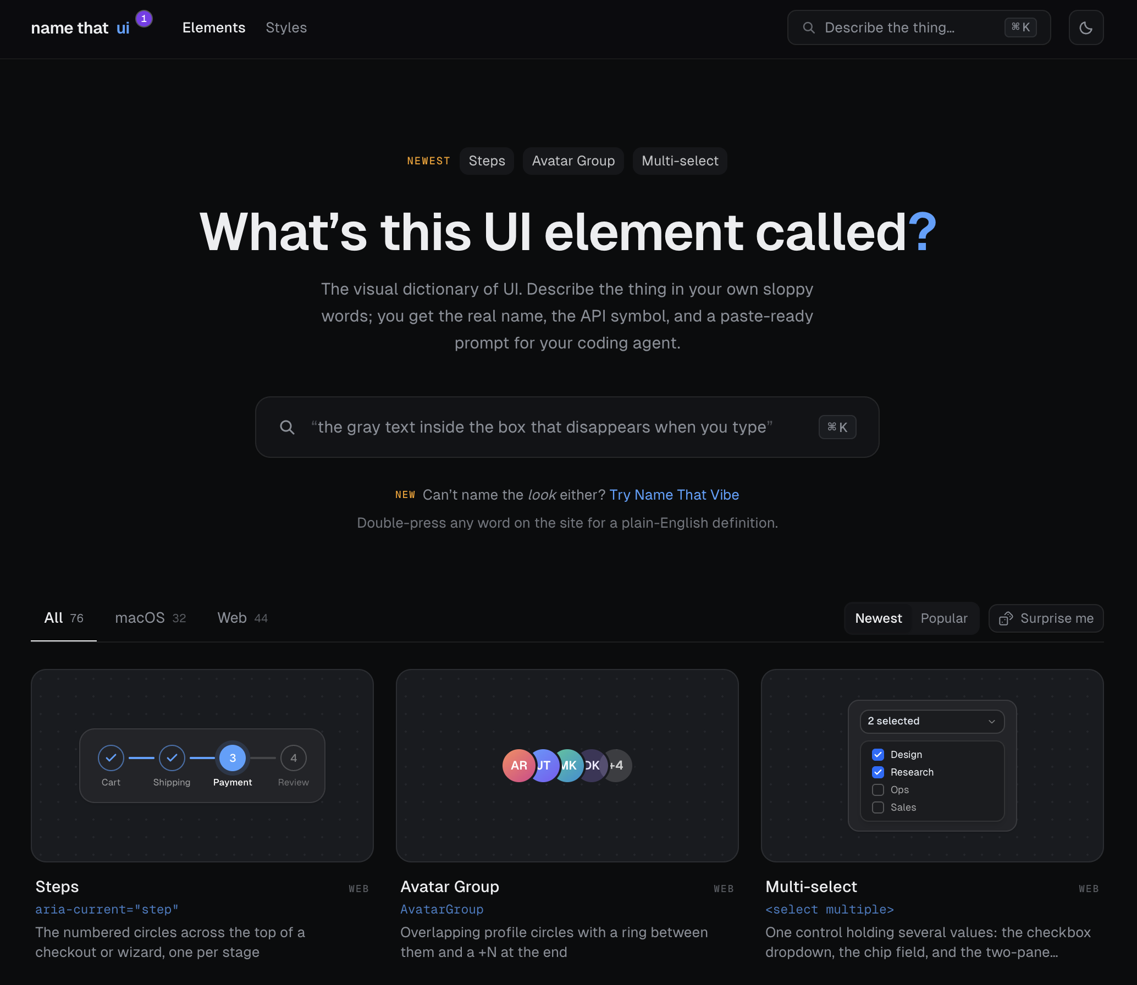This screenshot has height=985, width=1137.
Task: Click the MK avatar circle
Action: pyautogui.click(x=568, y=765)
